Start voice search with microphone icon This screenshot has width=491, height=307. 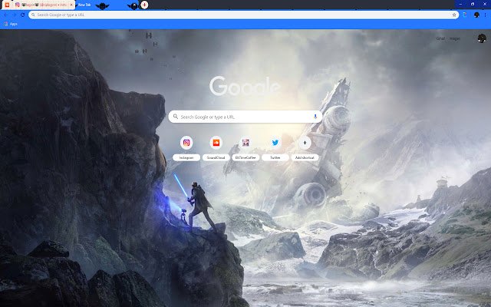315,117
